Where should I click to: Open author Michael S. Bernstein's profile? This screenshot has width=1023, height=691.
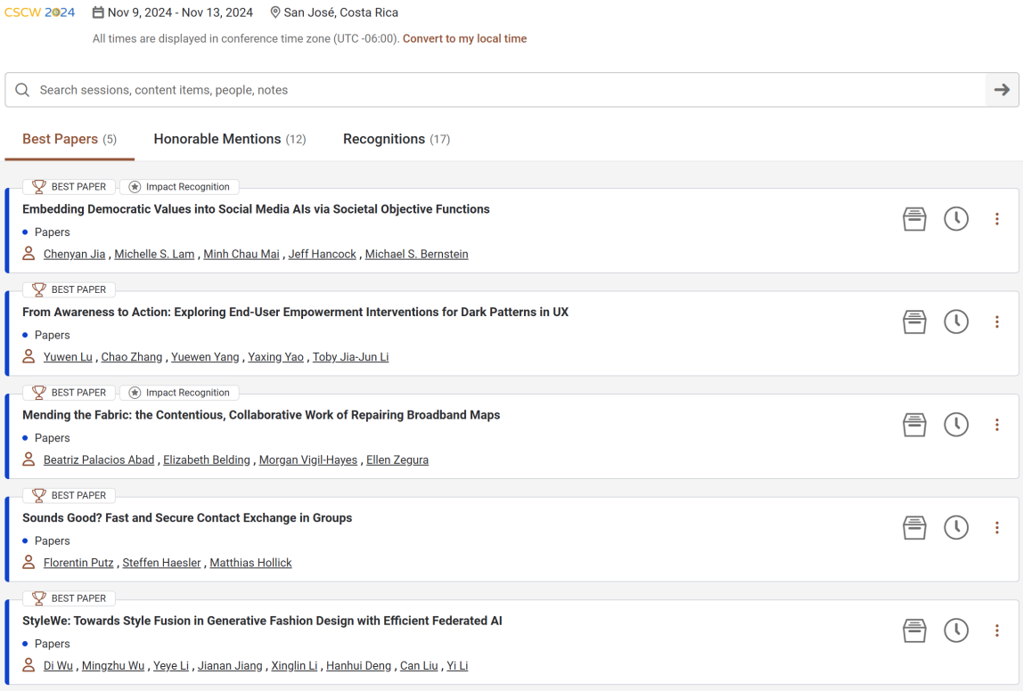point(416,255)
